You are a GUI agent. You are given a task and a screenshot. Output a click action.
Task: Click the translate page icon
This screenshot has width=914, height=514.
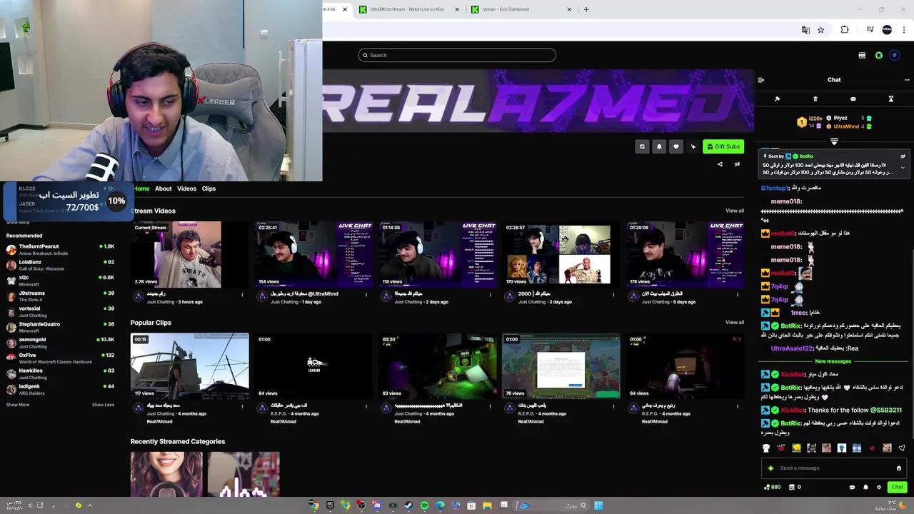pyautogui.click(x=805, y=30)
